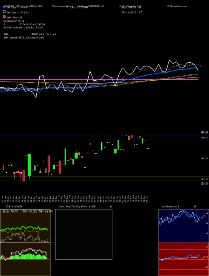Click the tall green candlestick near chart left
209x276 pixels.
click(x=29, y=165)
